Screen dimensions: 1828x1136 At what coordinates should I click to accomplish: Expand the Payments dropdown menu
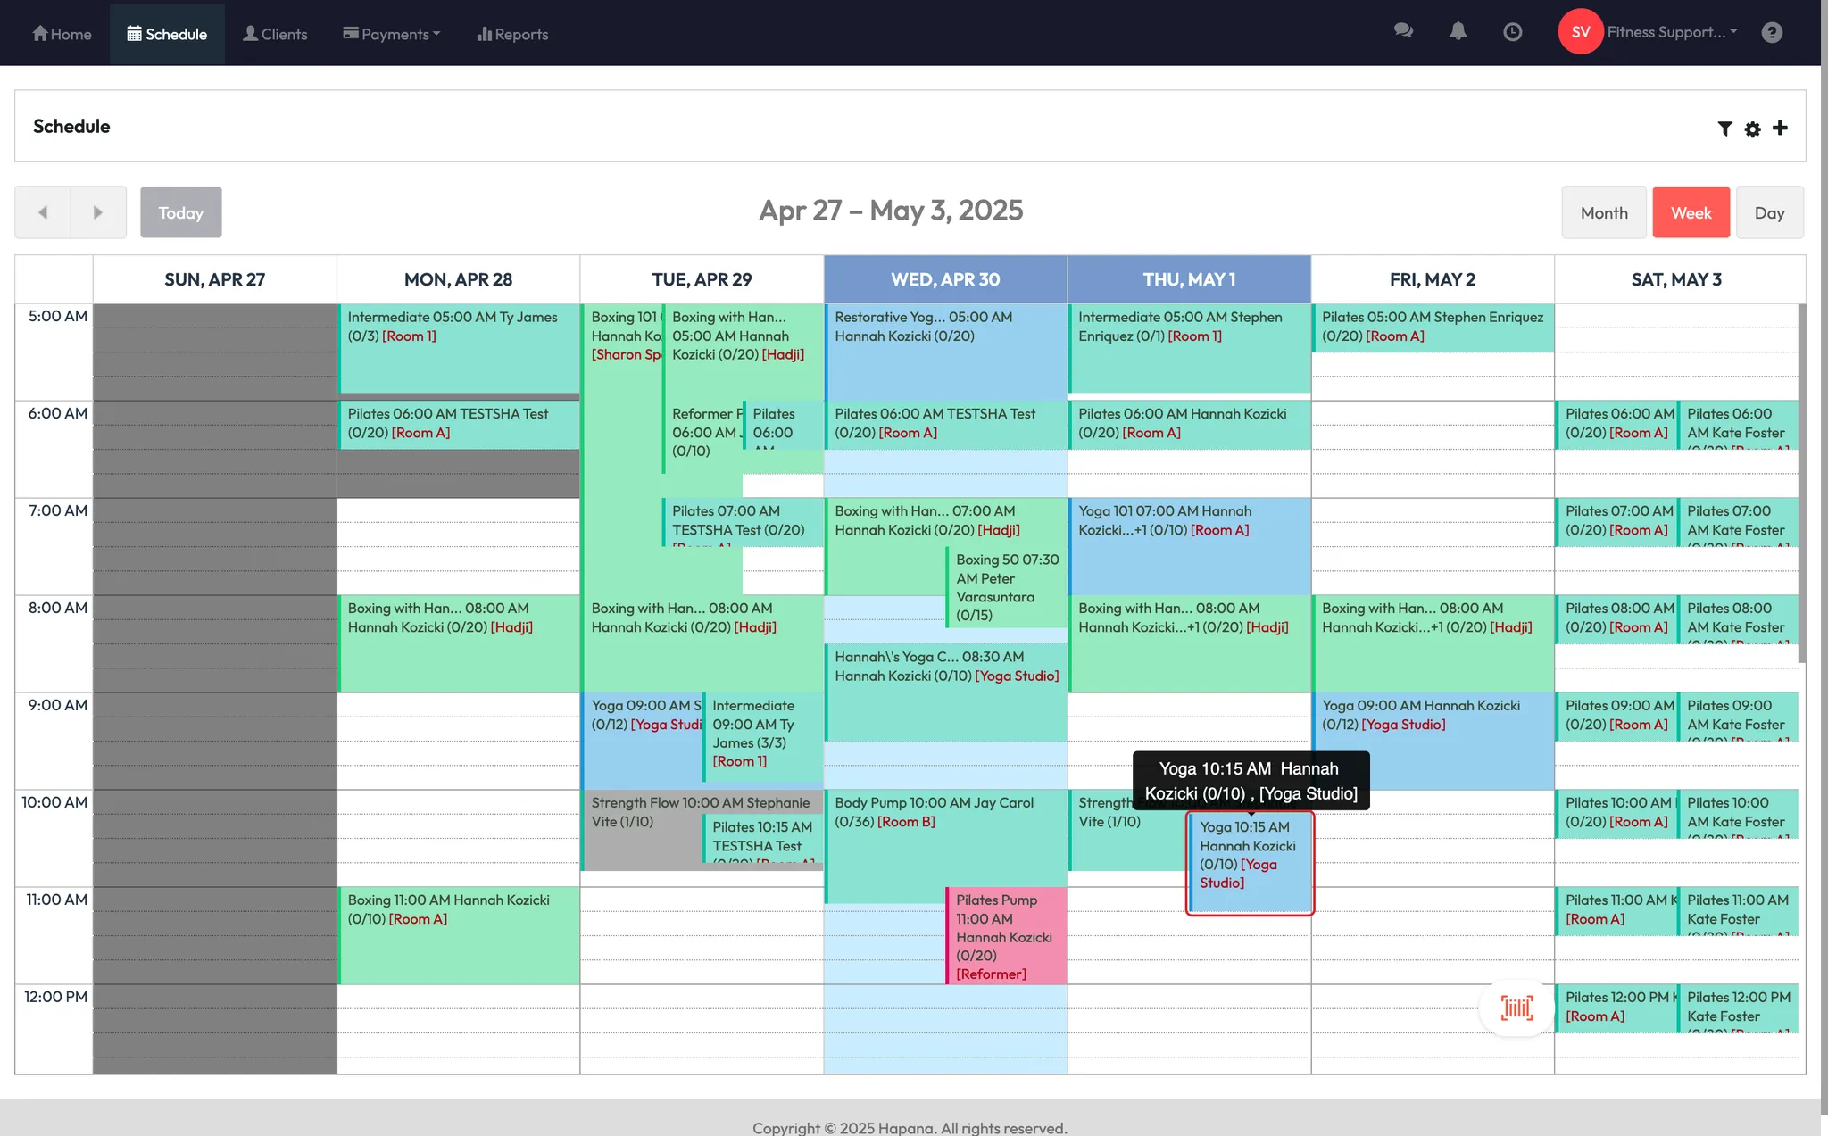pos(392,34)
